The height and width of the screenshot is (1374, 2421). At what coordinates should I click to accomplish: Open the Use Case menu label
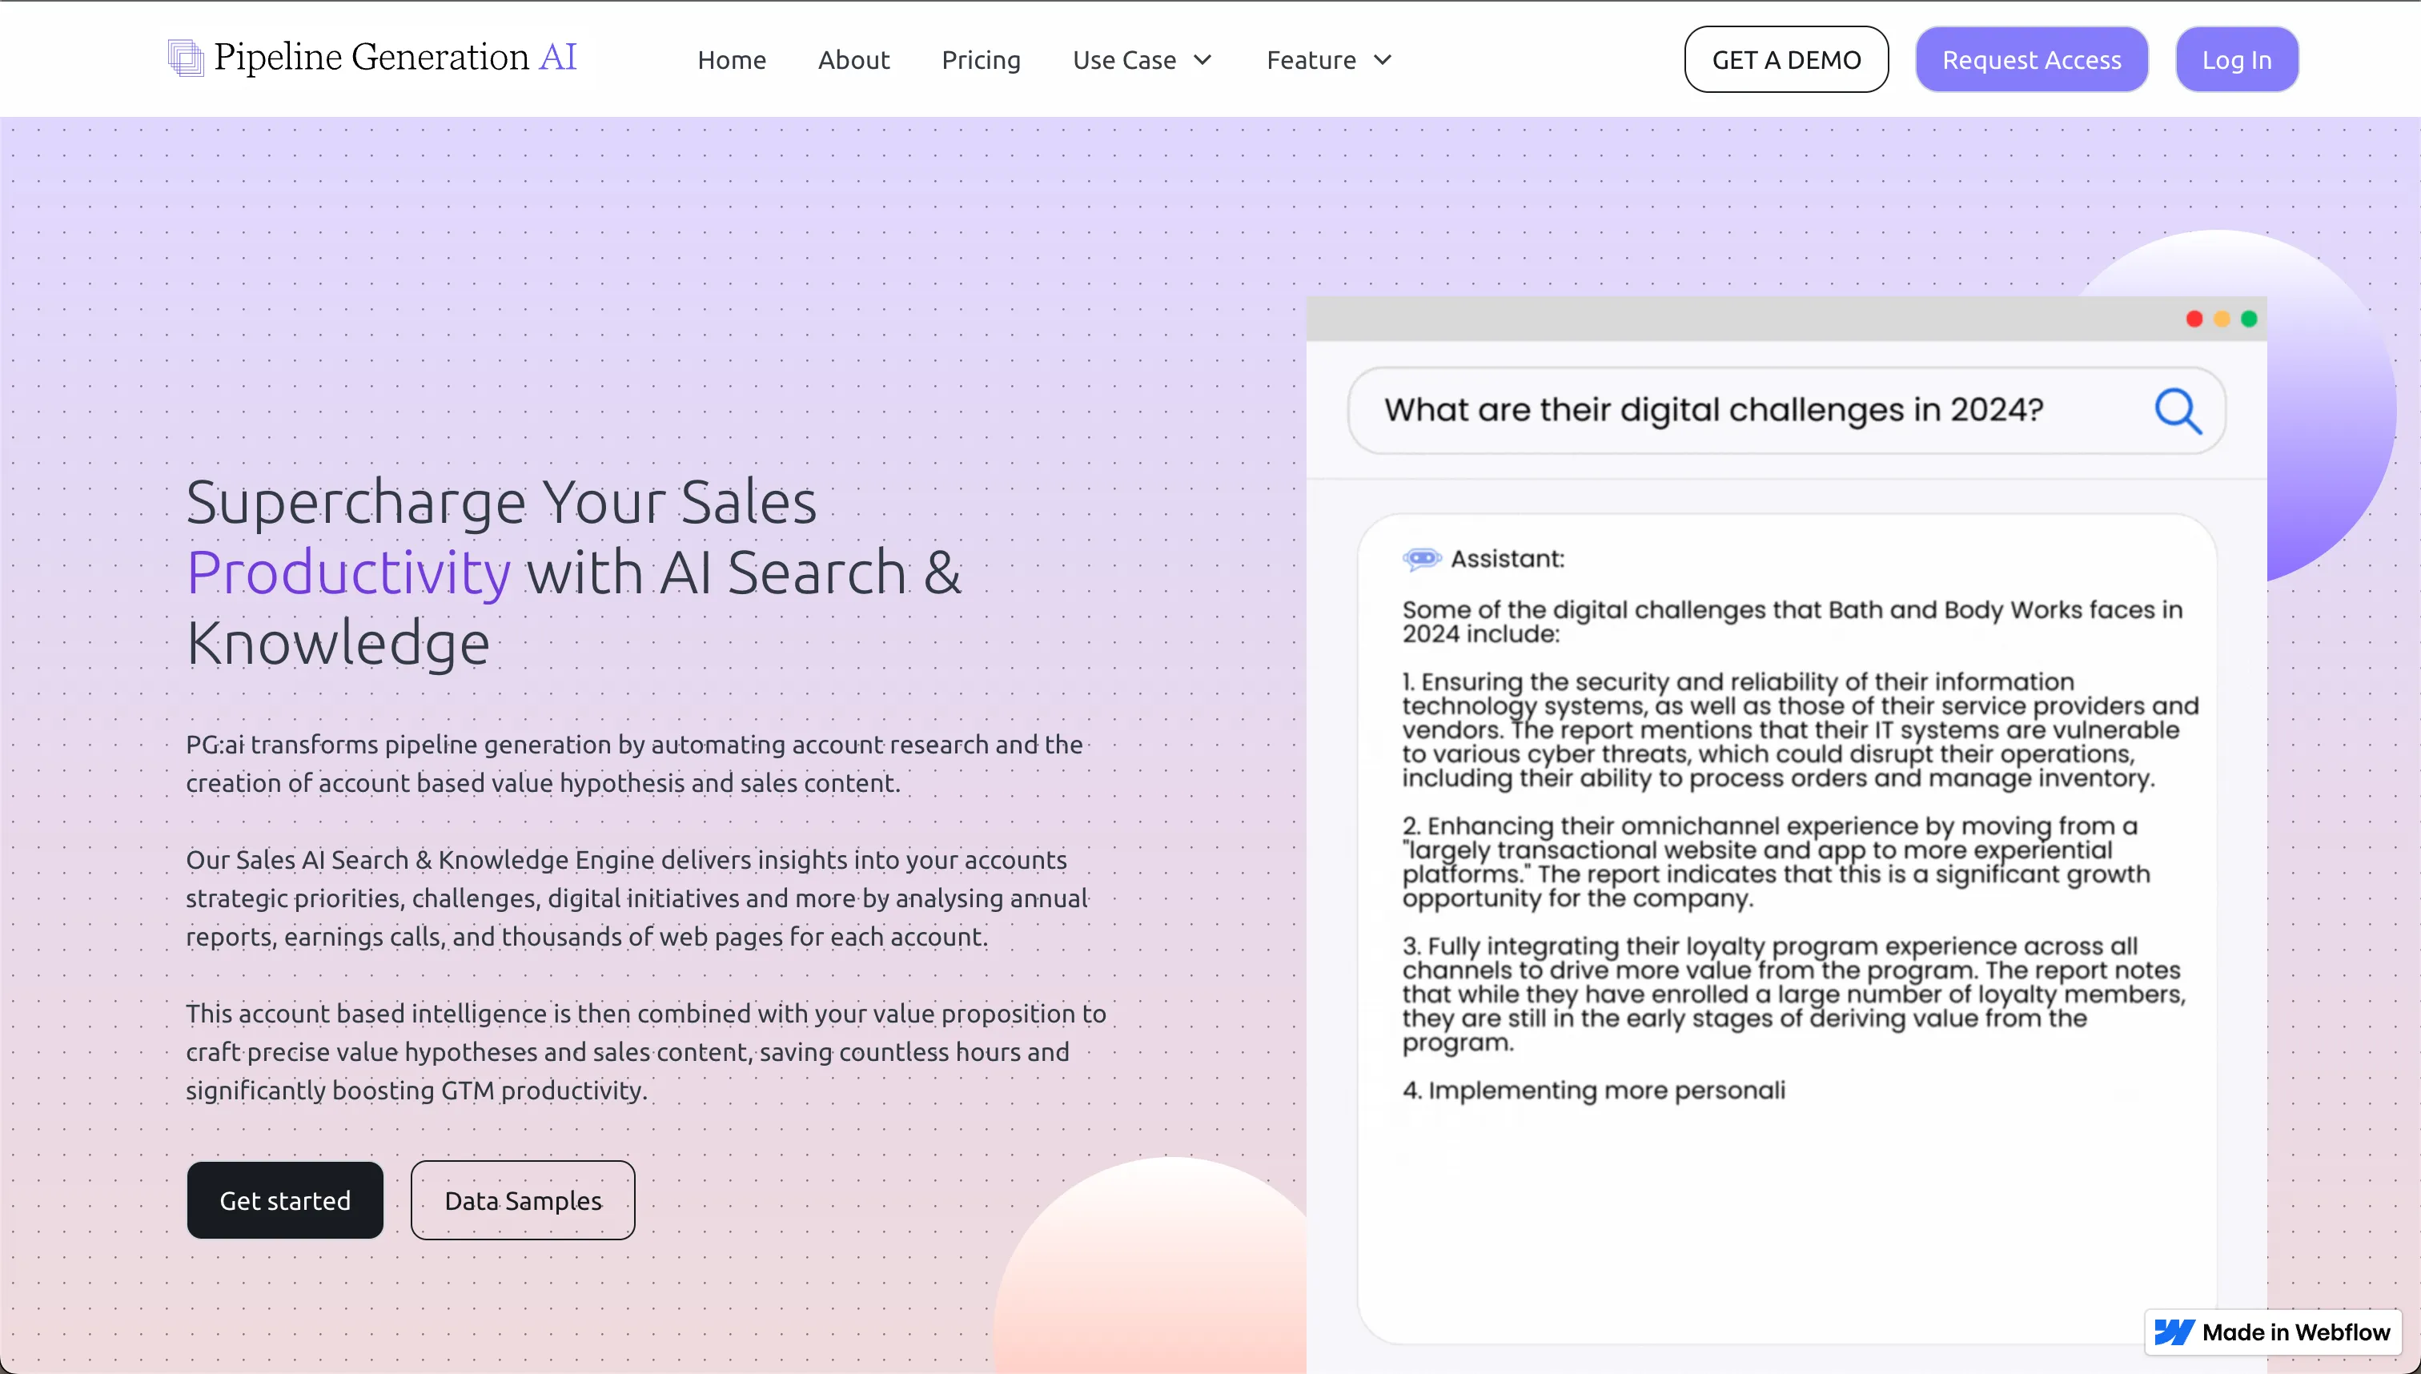(1124, 59)
